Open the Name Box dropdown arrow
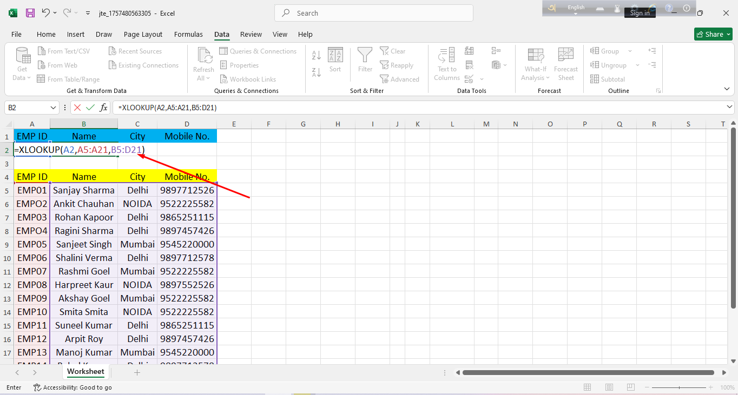Viewport: 738px width, 395px height. coord(53,108)
